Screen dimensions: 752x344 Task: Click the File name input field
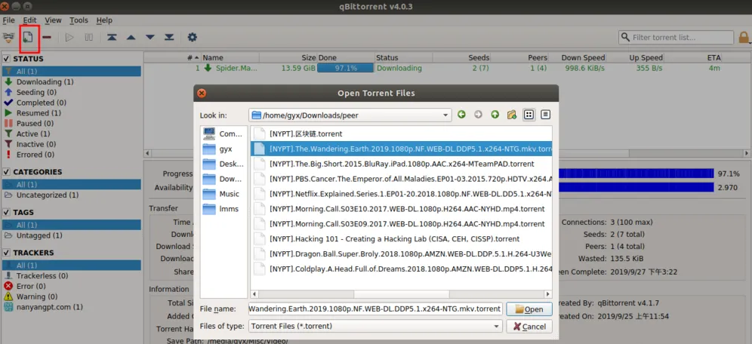tap(375, 309)
